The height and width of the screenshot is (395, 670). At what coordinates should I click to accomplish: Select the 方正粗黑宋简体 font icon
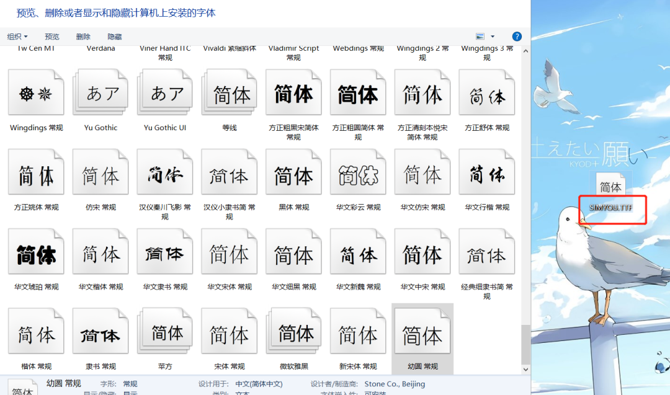point(293,92)
